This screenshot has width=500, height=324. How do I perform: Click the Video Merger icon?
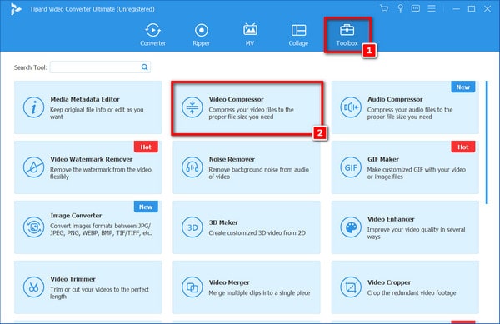click(x=192, y=287)
